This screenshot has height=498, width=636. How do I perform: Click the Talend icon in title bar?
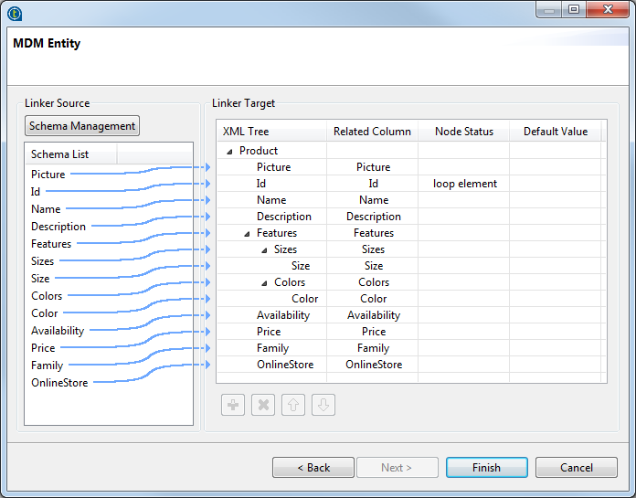pyautogui.click(x=15, y=12)
